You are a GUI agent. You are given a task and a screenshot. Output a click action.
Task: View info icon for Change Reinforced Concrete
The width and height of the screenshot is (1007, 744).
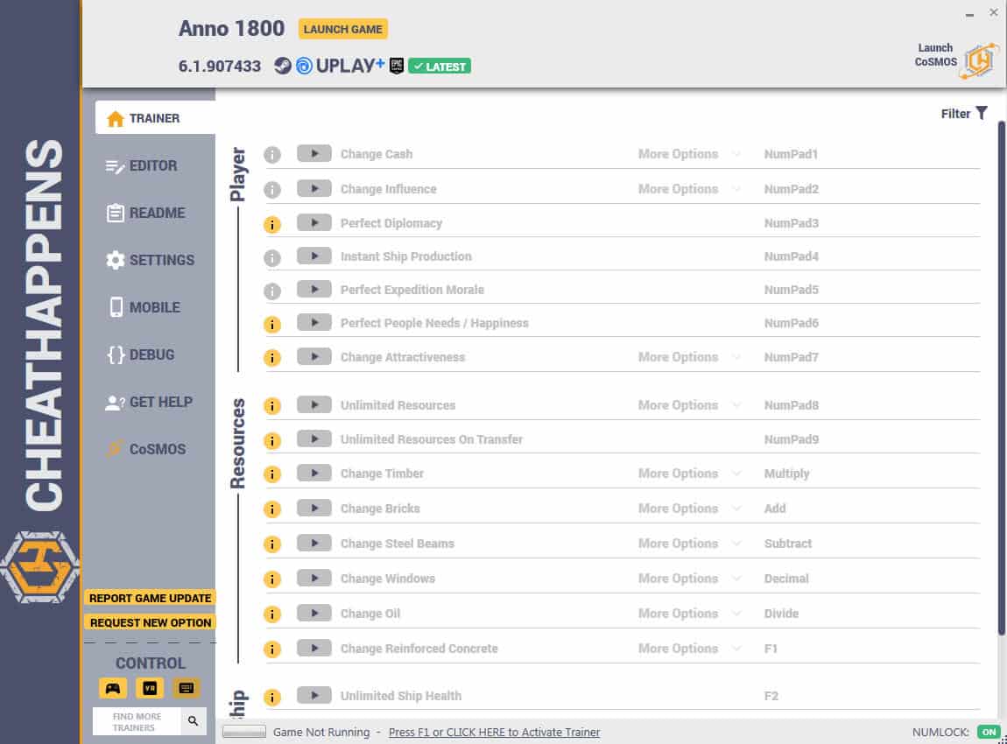272,649
